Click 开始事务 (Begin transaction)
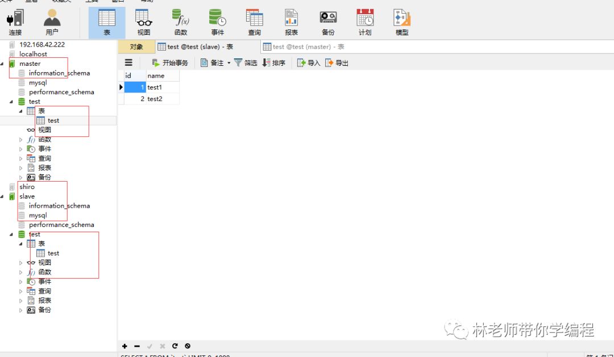Screen dimensions: 614x357 [x=170, y=63]
